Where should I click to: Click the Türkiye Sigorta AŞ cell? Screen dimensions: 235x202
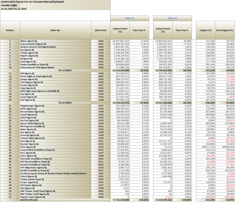(x=55, y=53)
